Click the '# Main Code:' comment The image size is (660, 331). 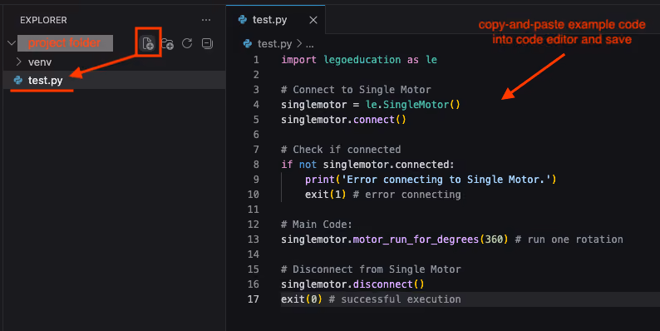(317, 225)
